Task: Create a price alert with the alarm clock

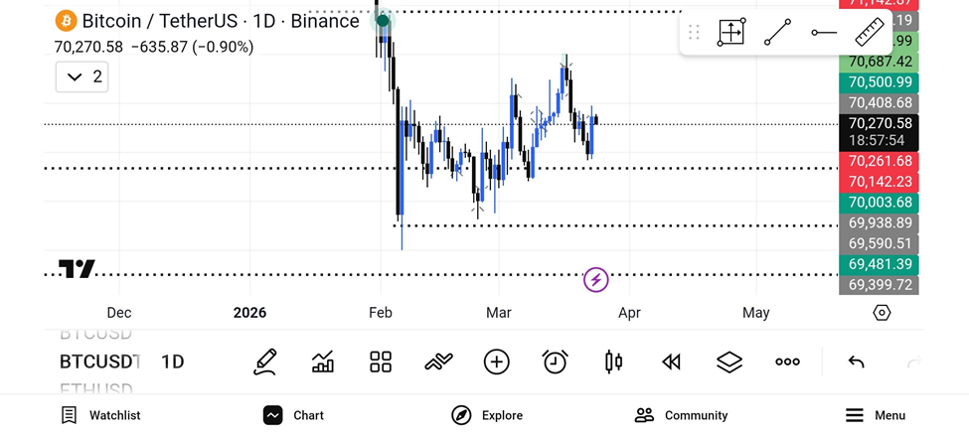Action: coord(555,362)
